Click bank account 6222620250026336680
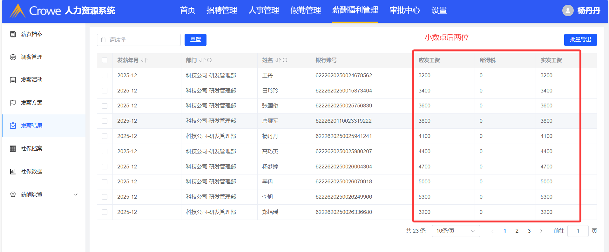This screenshot has width=609, height=252. pos(344,212)
